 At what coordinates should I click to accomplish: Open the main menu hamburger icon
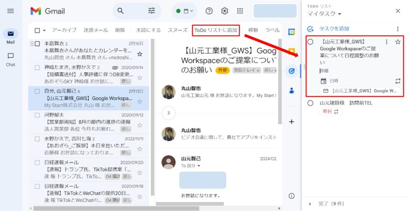point(10,11)
